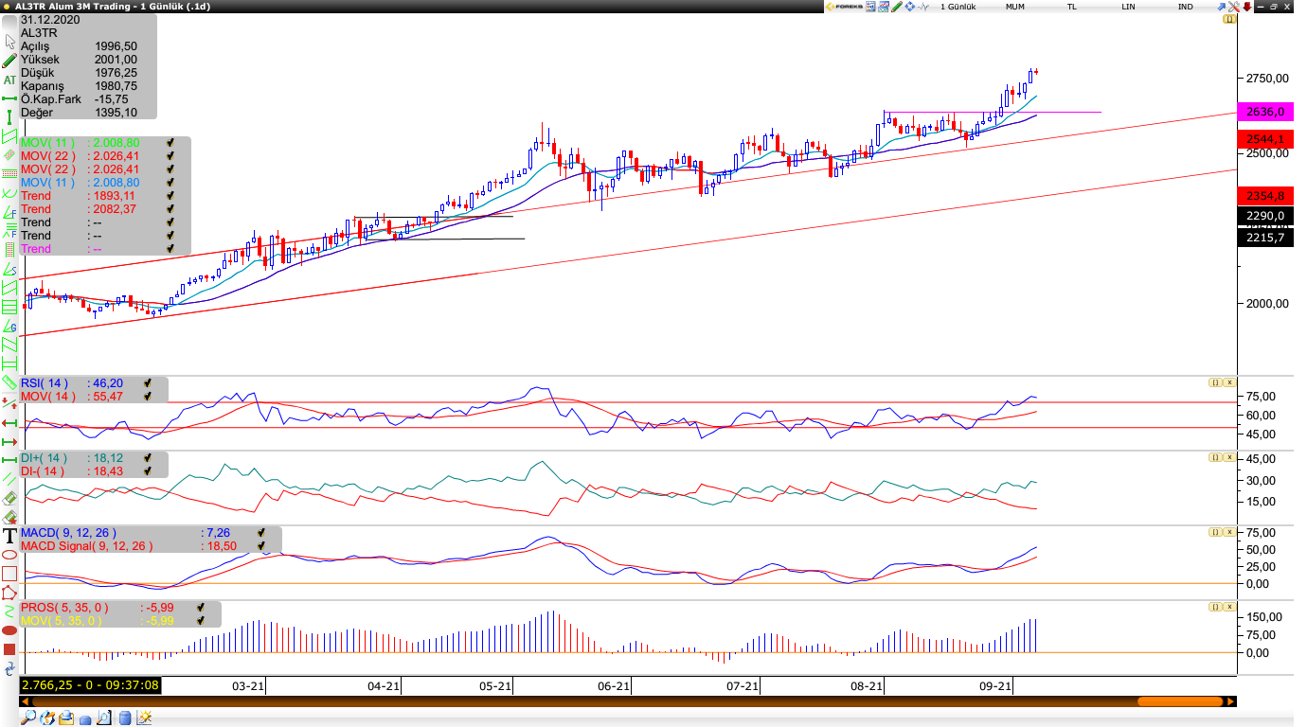Click the orange horizontal scrollbar thumb
Screen dimensions: 1307x727
(1181, 701)
